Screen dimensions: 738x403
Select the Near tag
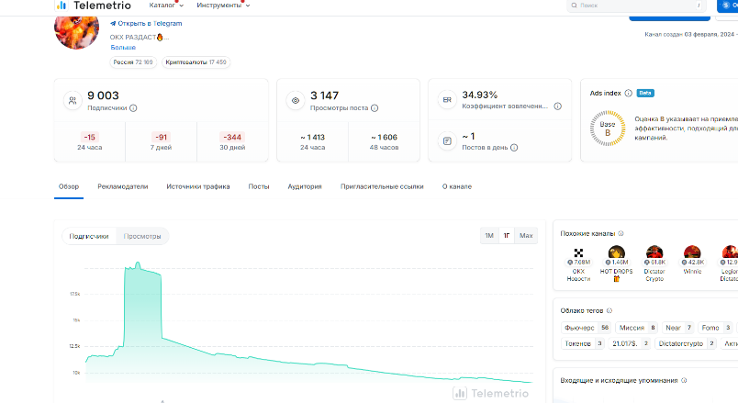coord(677,328)
